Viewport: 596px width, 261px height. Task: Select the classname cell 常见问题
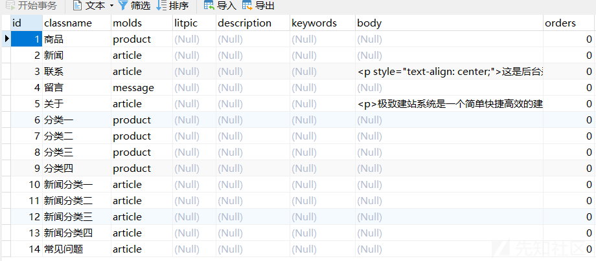pyautogui.click(x=63, y=249)
